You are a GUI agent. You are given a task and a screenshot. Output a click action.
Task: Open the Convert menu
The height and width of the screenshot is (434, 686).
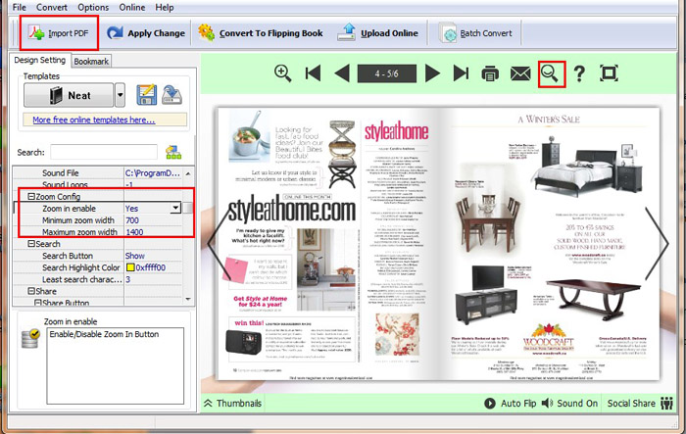pyautogui.click(x=52, y=8)
